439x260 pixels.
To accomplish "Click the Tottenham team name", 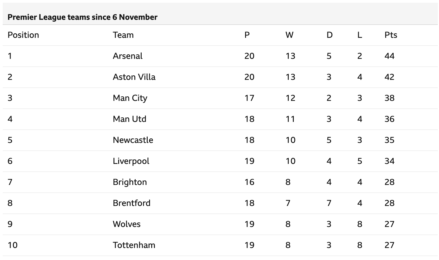I will (134, 245).
